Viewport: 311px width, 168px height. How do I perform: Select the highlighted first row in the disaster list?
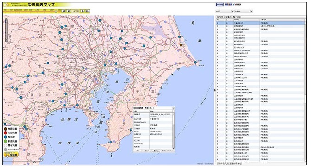click(260, 23)
